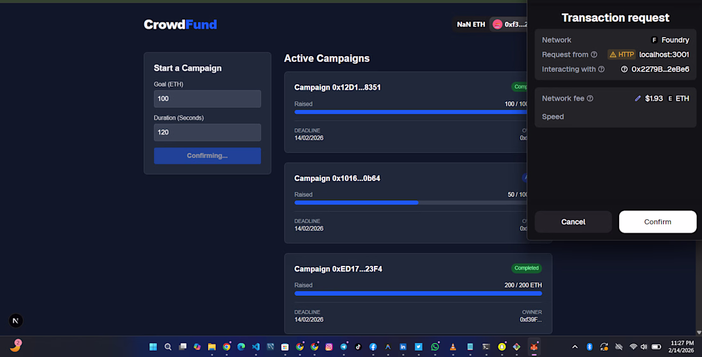The height and width of the screenshot is (357, 702).
Task: Click the battery tray icon
Action: point(656,347)
